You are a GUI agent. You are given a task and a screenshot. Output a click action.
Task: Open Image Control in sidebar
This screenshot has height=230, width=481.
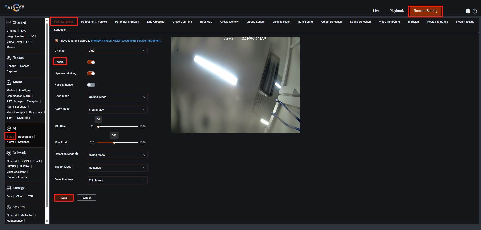pyautogui.click(x=15, y=36)
